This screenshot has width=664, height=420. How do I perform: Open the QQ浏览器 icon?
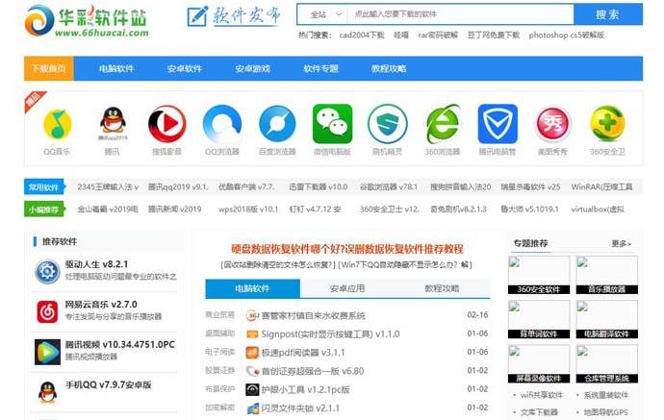pyautogui.click(x=222, y=124)
